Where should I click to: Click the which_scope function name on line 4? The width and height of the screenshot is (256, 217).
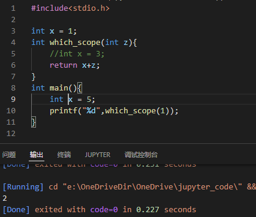(75, 43)
